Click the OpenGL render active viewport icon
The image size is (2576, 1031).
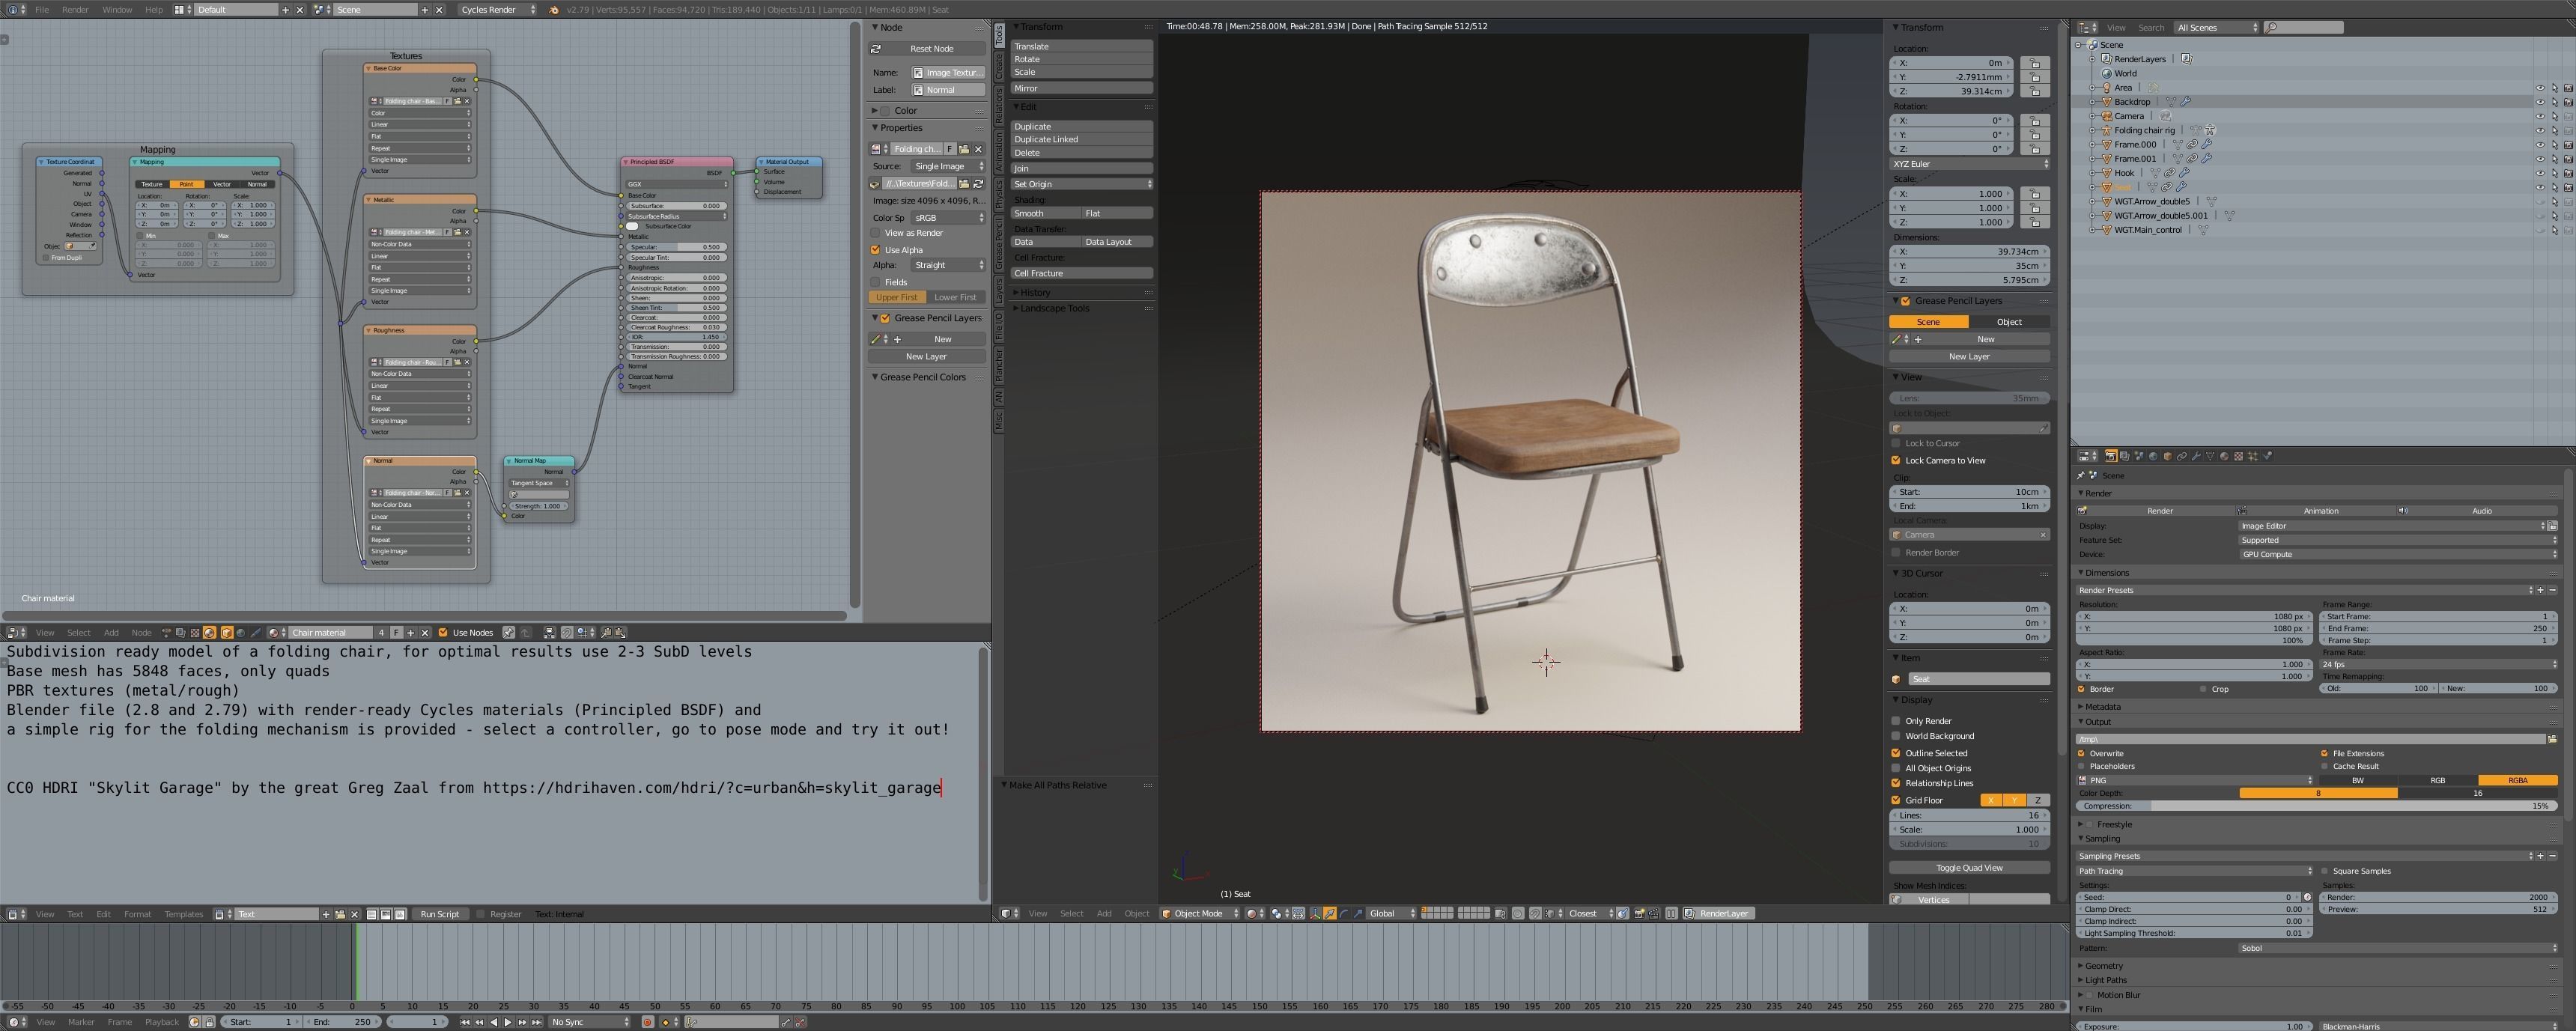pos(1639,913)
